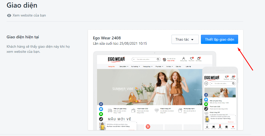Viewport: 265px width, 136px height.
Task: Click the EGO.WEAR logo in desktop preview
Action: [x=116, y=59]
